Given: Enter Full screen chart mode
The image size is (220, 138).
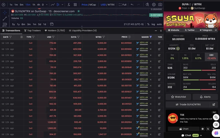Looking at the screenshot, I should [123, 5].
